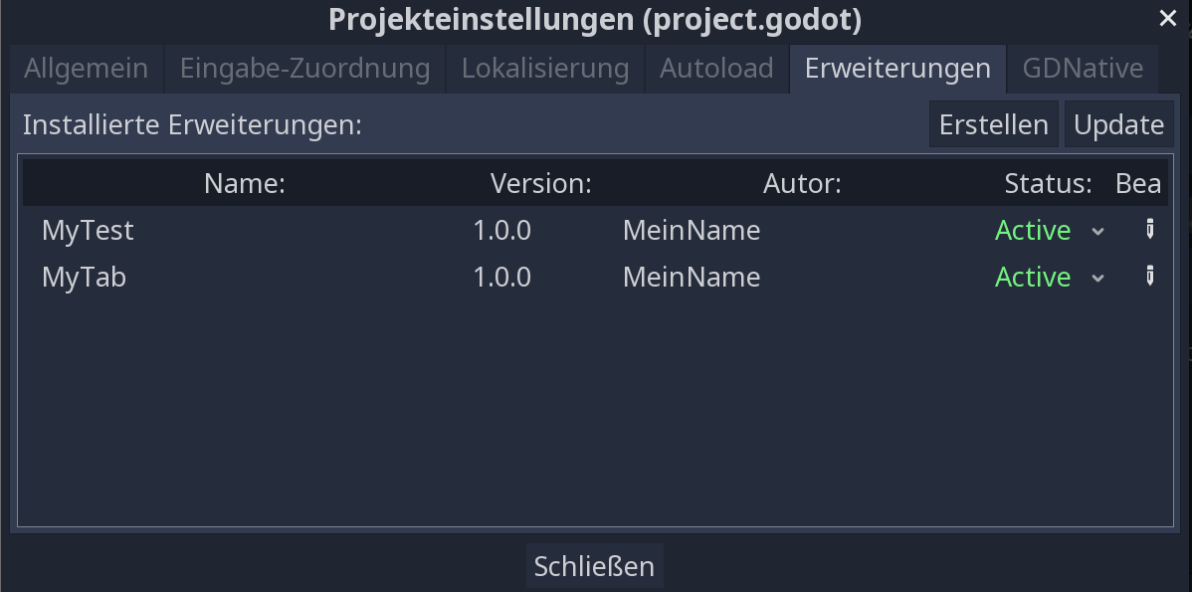This screenshot has height=592, width=1192.
Task: Select the Autoload tab
Action: coord(716,69)
